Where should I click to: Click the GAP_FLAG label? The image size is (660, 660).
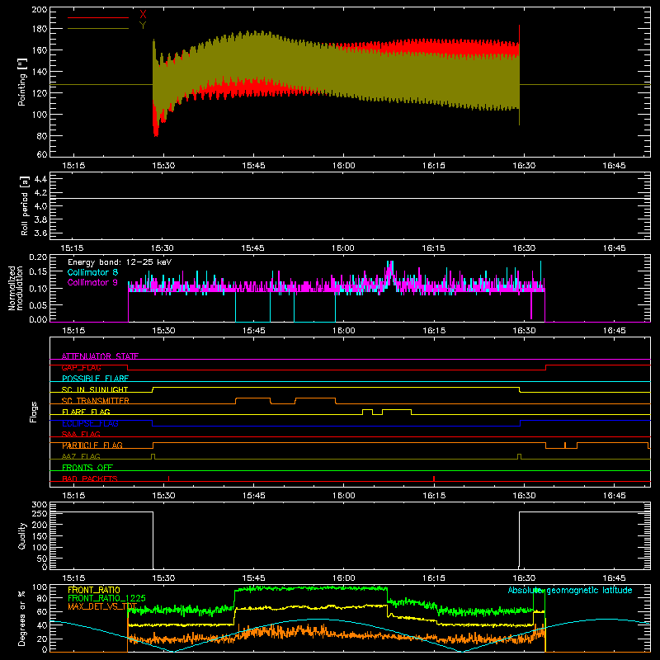point(81,367)
